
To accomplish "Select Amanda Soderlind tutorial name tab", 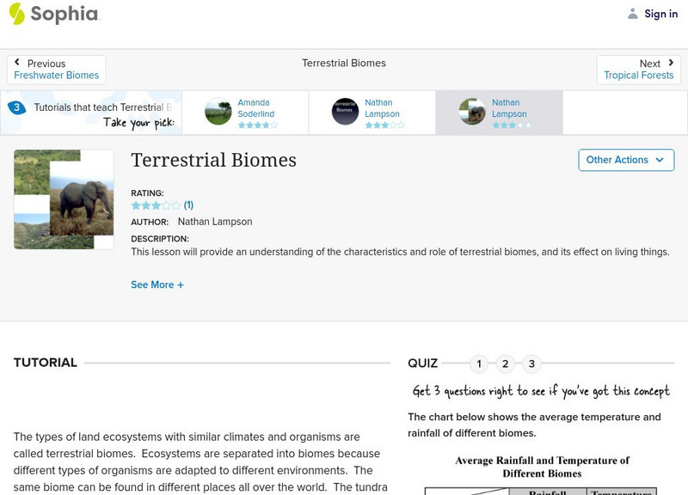I will (x=258, y=108).
